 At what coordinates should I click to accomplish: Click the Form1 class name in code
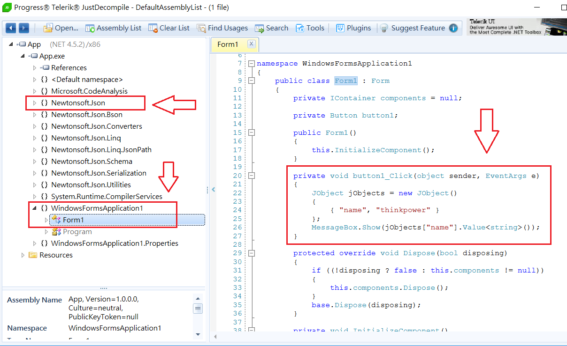[x=346, y=81]
